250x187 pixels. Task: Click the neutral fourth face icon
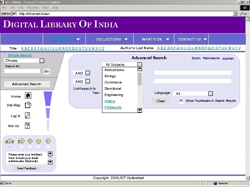point(39,141)
